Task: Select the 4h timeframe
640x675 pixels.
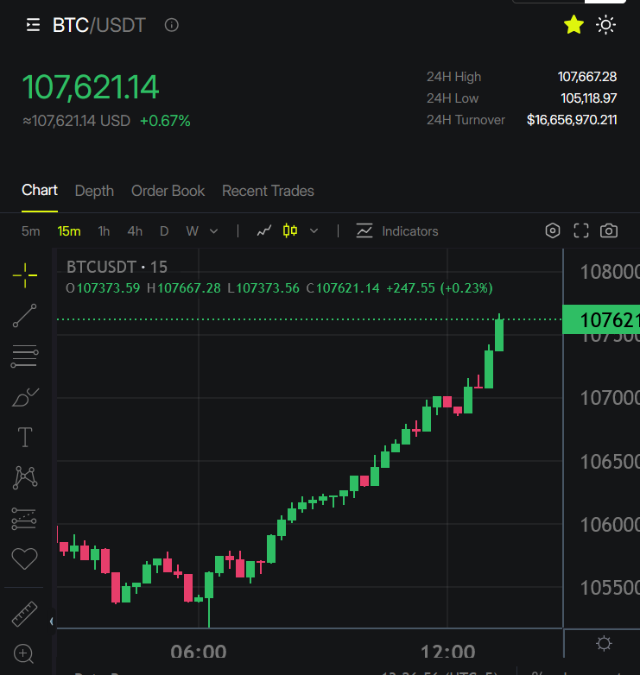Action: 135,231
